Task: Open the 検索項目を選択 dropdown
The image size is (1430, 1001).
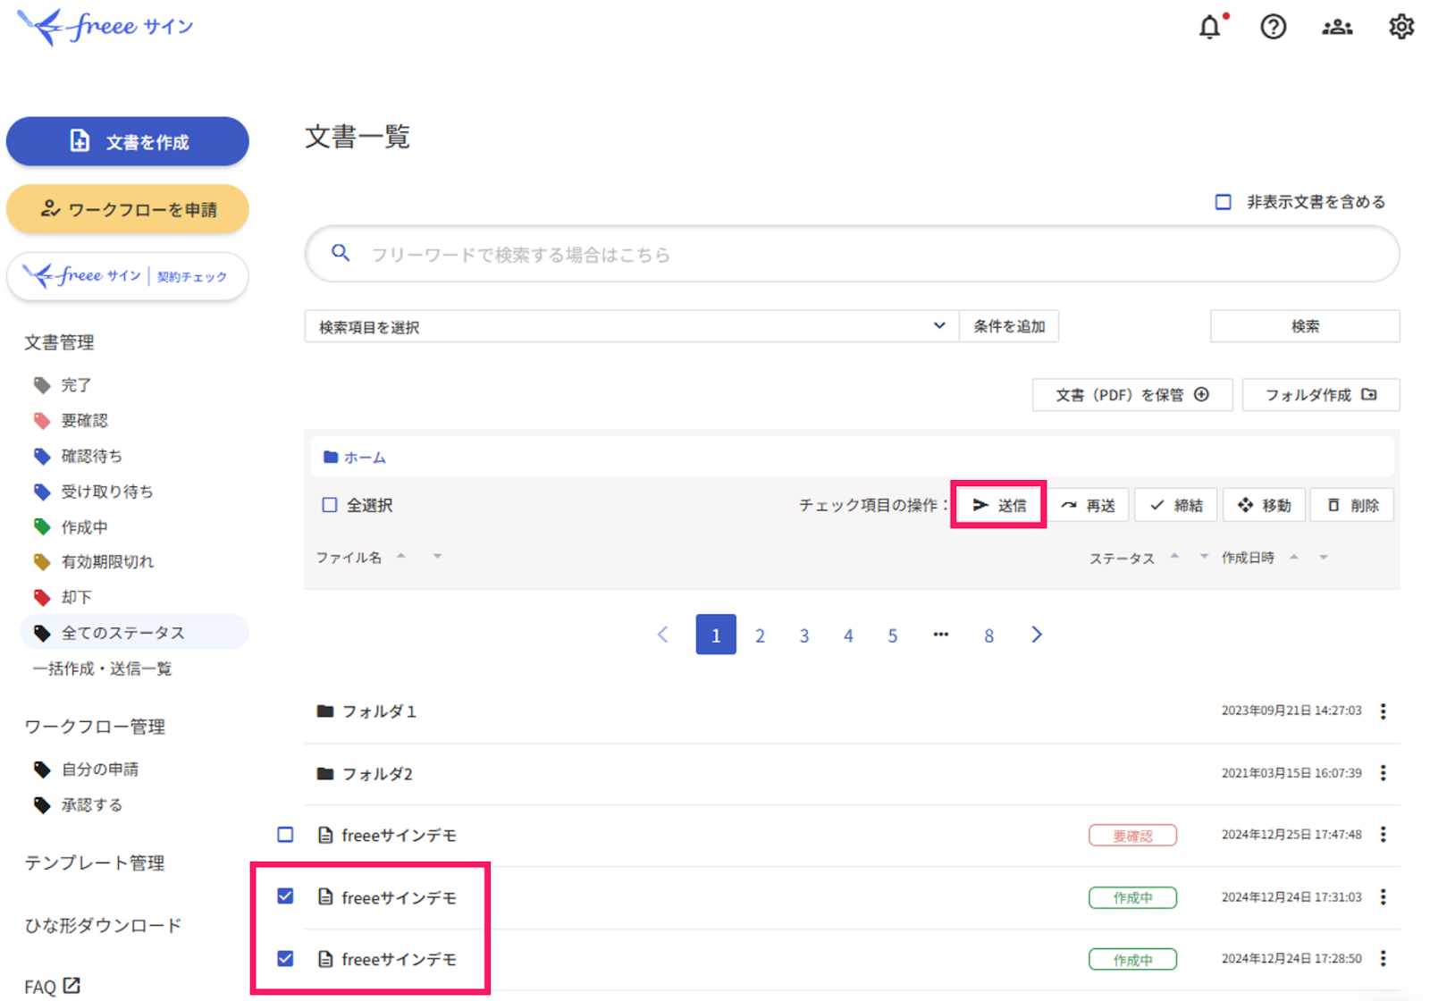Action: 631,327
